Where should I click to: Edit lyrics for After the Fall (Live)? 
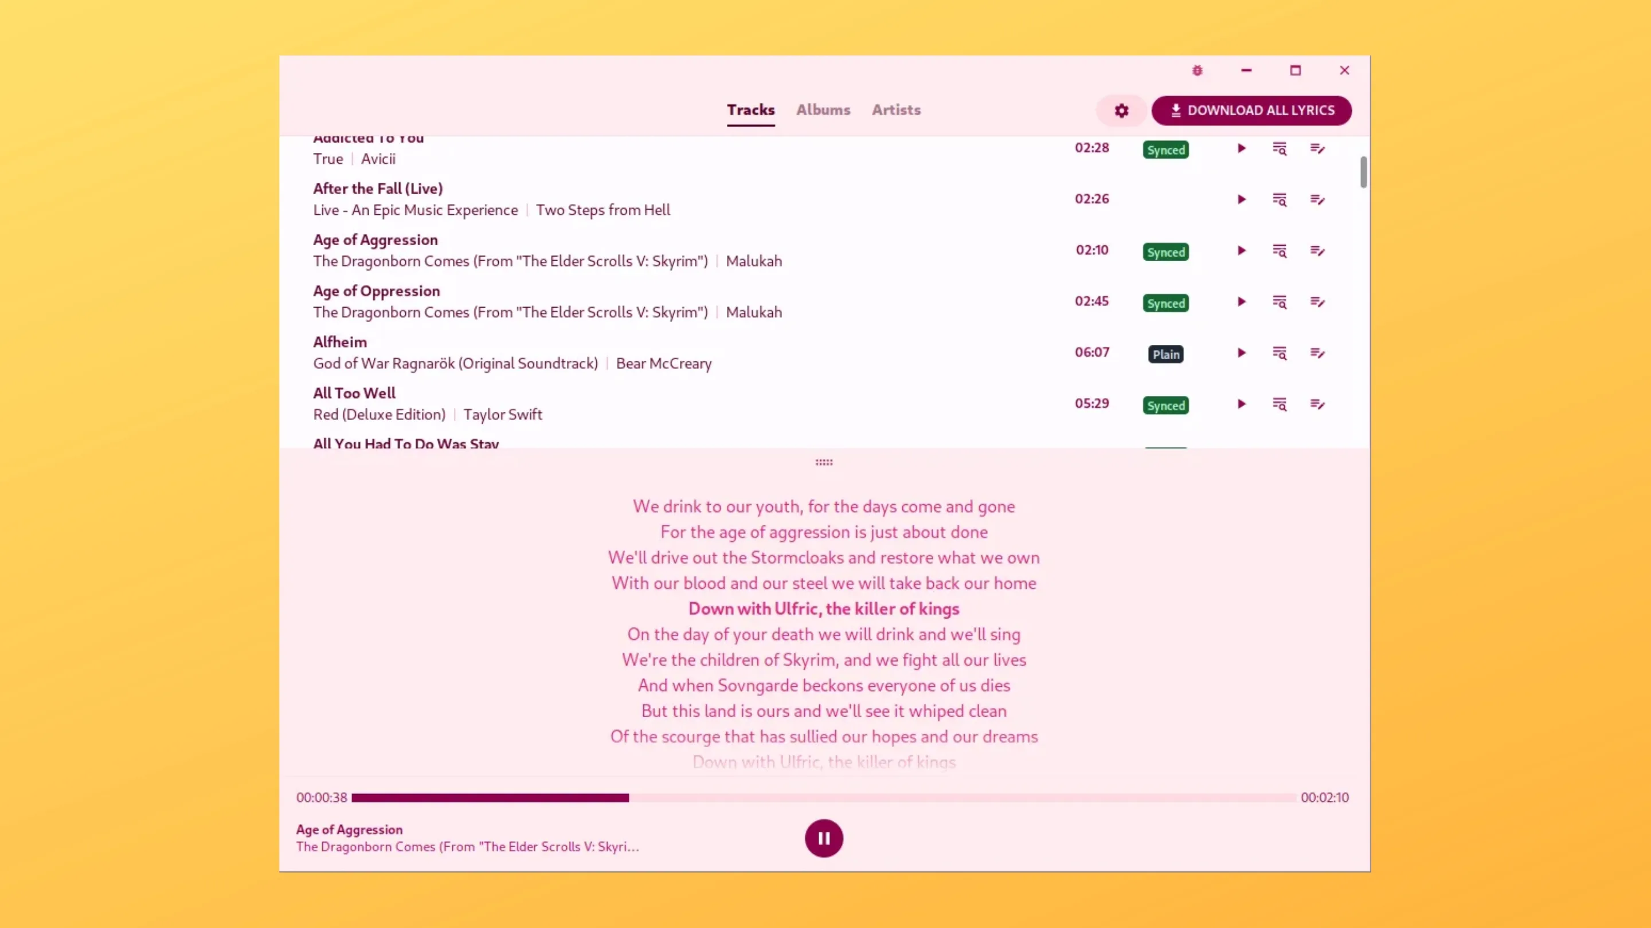[1317, 200]
